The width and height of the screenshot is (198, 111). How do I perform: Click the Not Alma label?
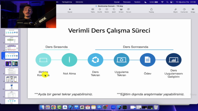(69, 73)
